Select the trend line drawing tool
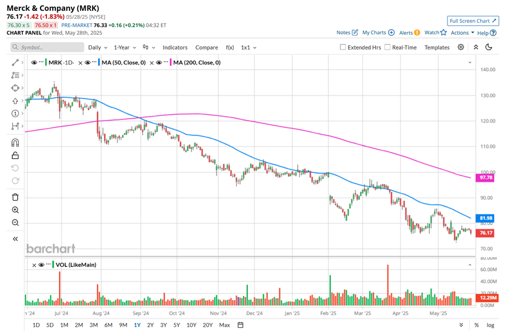The width and height of the screenshot is (516, 336). (15, 62)
